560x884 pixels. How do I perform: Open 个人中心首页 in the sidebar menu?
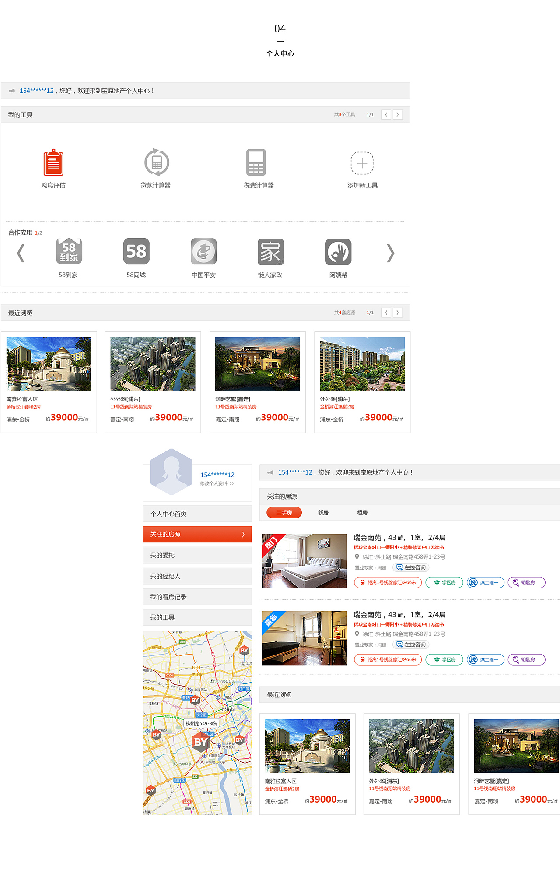tap(197, 514)
